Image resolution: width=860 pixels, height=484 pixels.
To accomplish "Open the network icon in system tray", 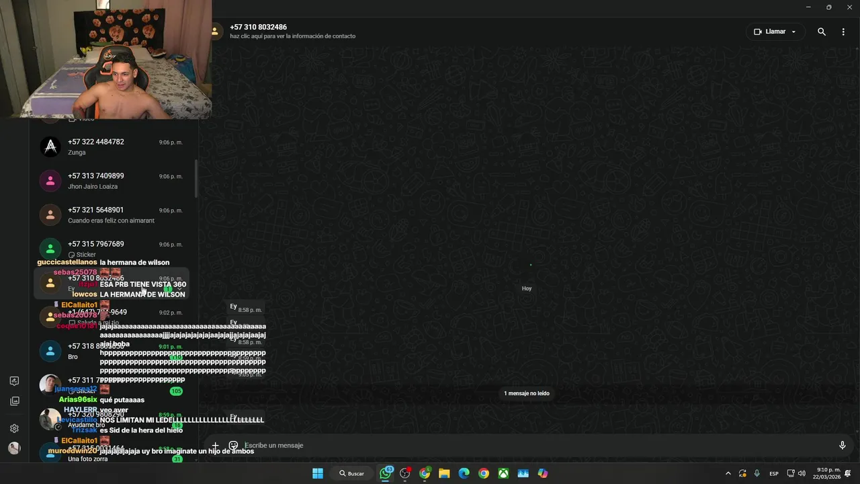I will (791, 473).
